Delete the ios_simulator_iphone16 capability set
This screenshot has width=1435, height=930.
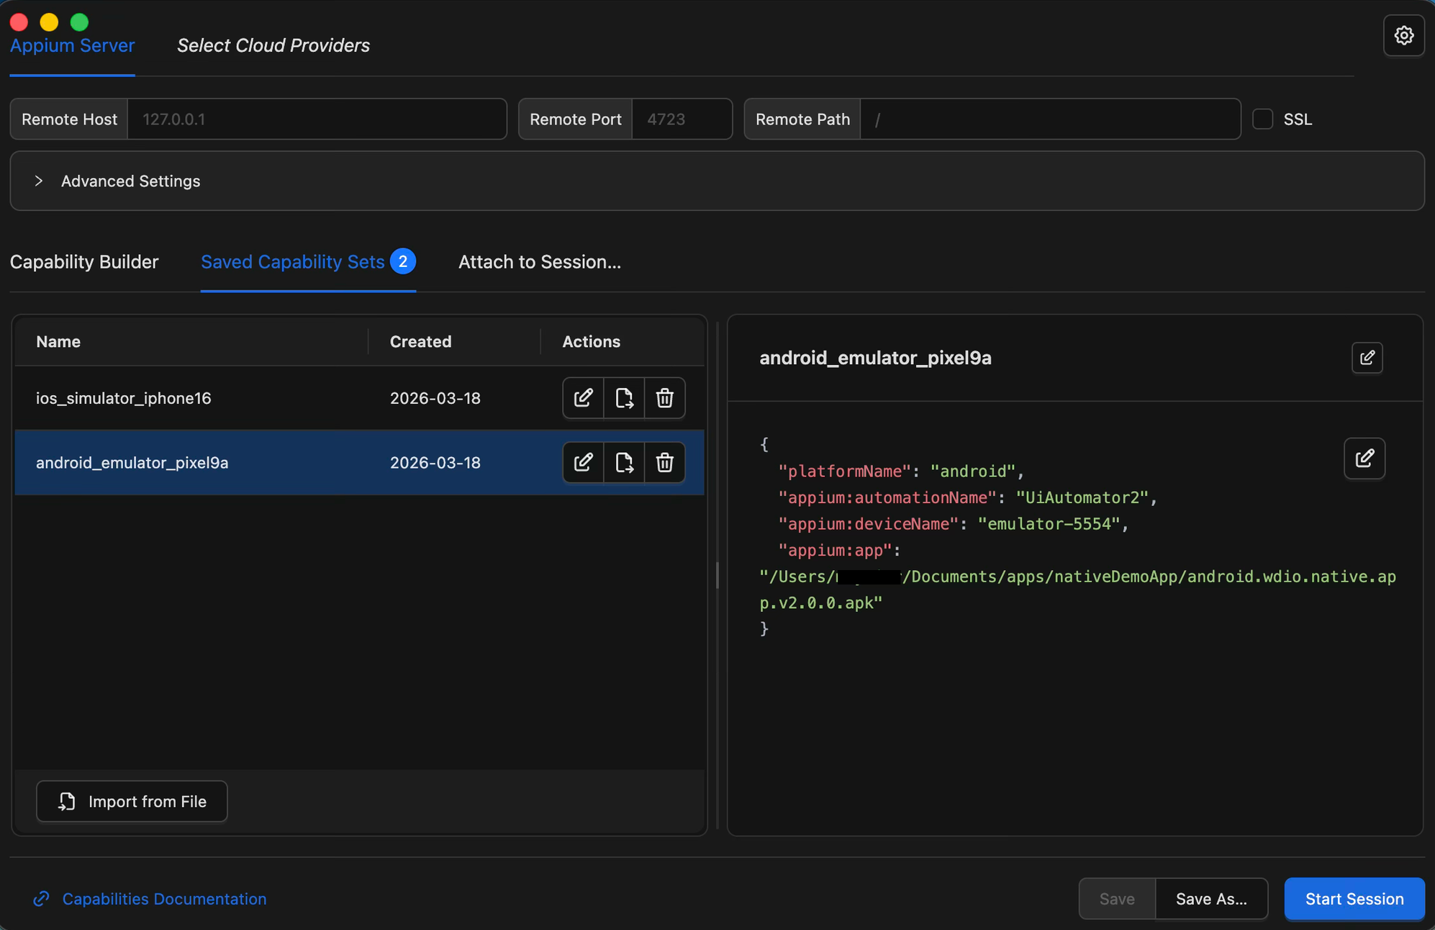(x=664, y=398)
